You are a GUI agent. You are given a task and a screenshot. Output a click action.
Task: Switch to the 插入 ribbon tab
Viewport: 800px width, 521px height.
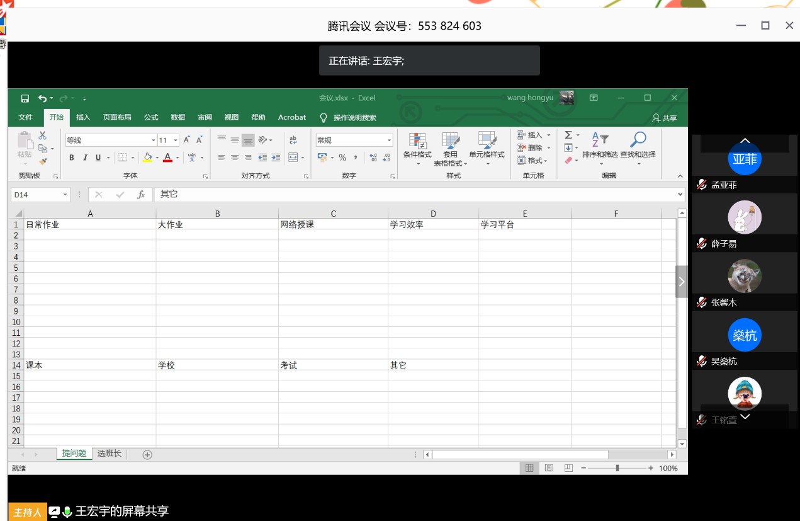[83, 117]
